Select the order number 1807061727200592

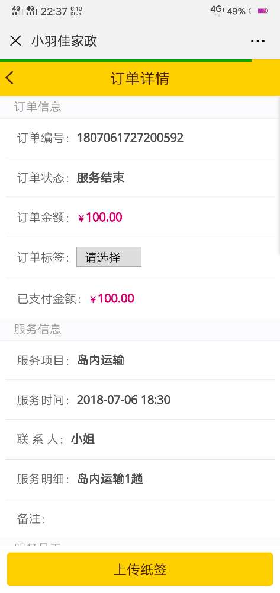point(130,138)
